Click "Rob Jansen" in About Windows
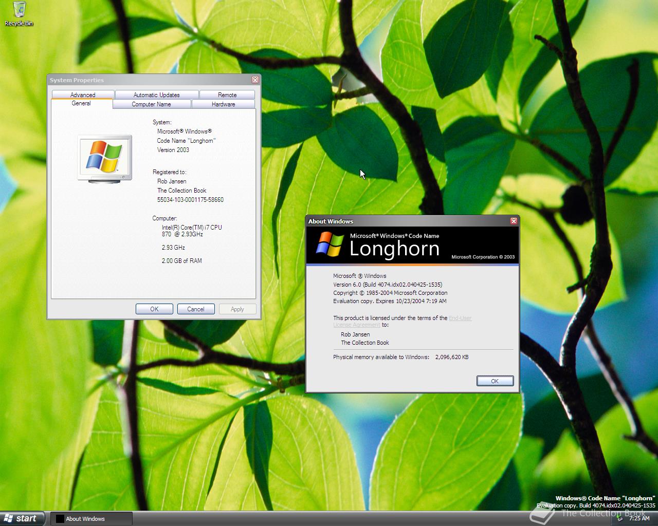 point(355,334)
